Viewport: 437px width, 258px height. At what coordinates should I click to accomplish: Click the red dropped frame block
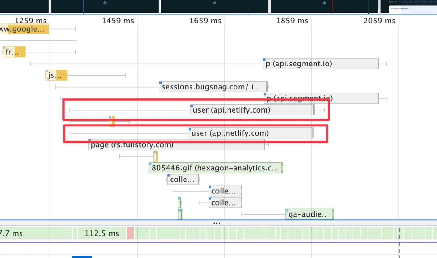130,233
